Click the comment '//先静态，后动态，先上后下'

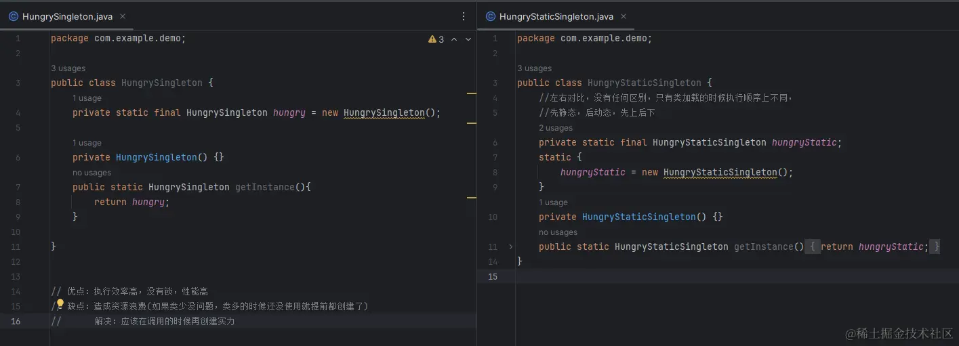pyautogui.click(x=597, y=112)
